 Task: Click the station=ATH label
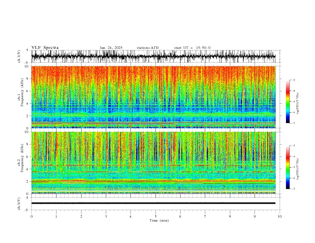click(148, 48)
